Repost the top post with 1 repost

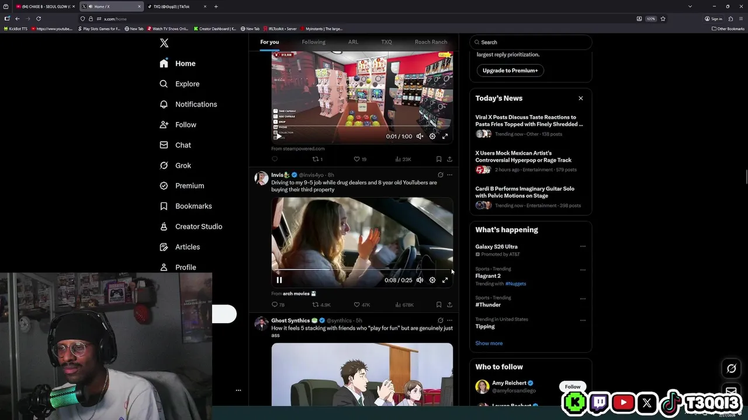[x=317, y=159]
